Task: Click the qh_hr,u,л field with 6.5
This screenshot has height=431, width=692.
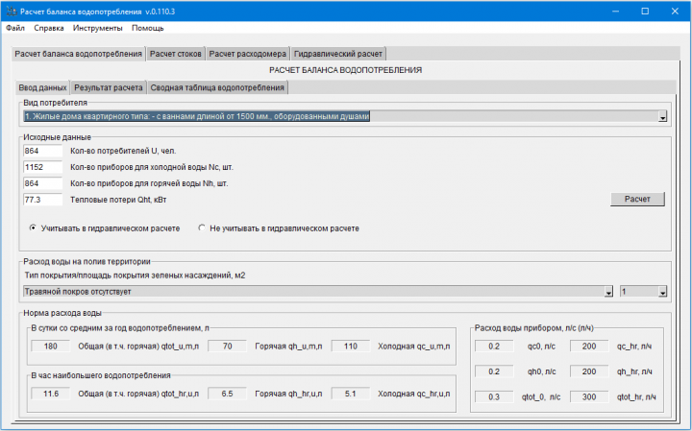Action: click(227, 394)
